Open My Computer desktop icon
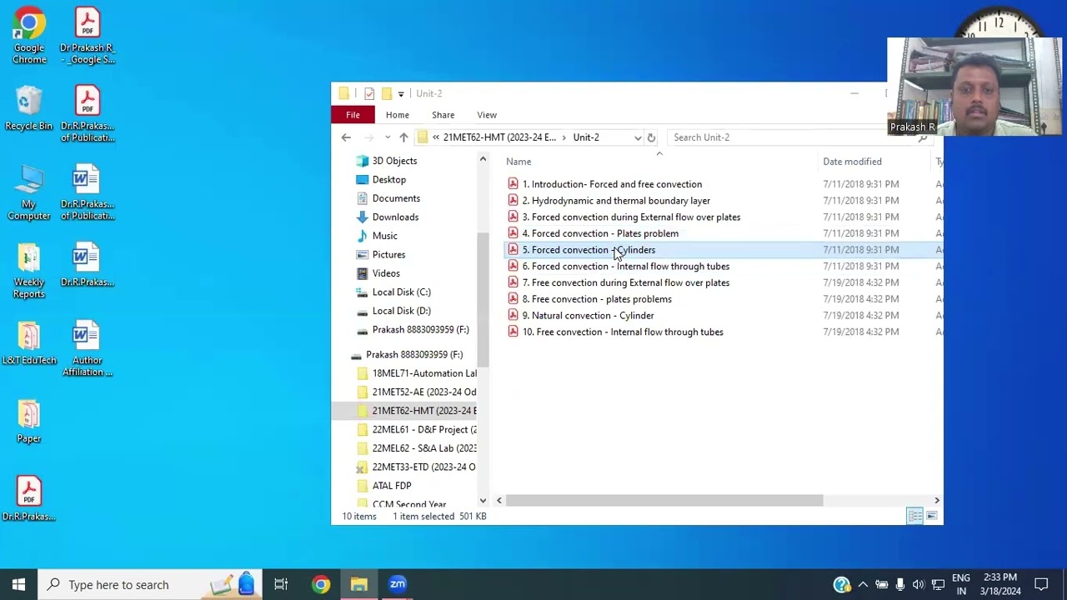This screenshot has width=1067, height=600. tap(29, 192)
